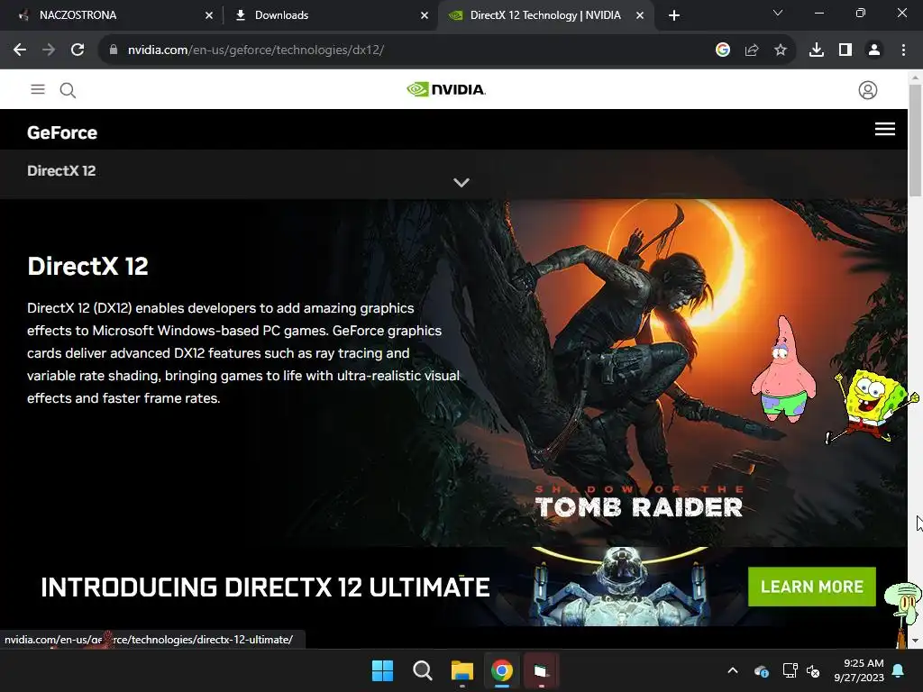Viewport: 923px width, 692px height.
Task: Click the Shadow of the Tomb Raider logo
Action: point(639,502)
